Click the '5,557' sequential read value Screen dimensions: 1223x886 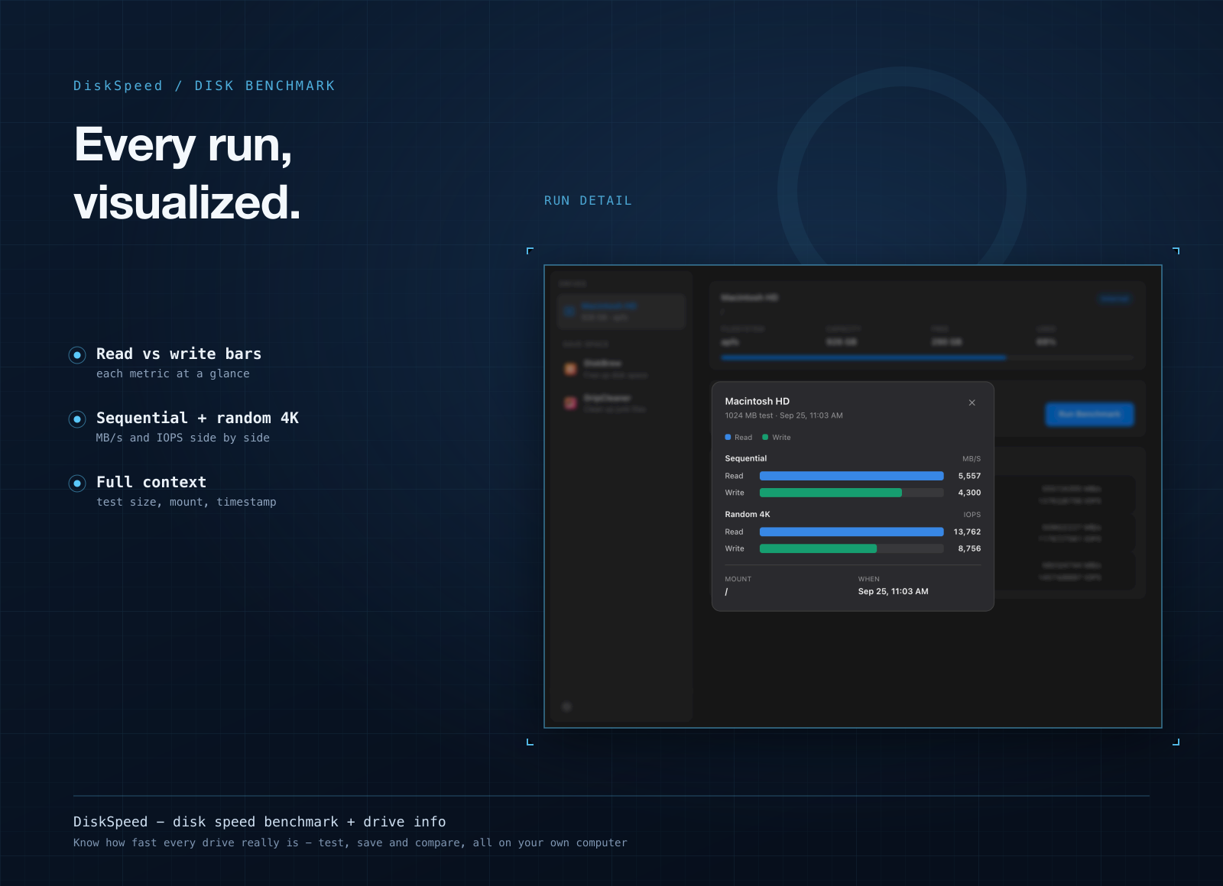[x=969, y=476]
